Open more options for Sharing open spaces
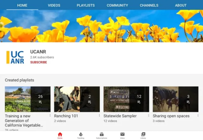The width and height of the screenshot is (203, 140). tap(198, 116)
